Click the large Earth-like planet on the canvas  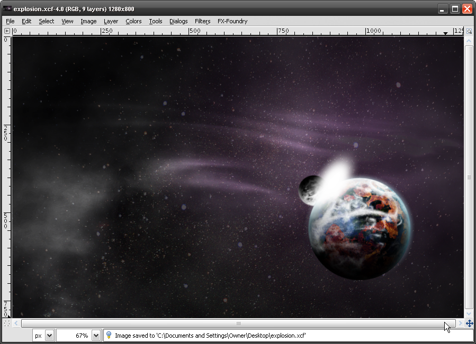tap(360, 229)
